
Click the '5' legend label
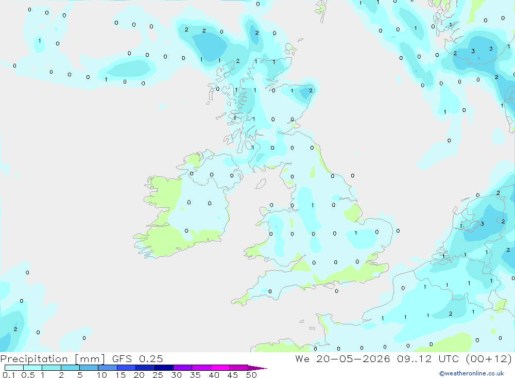(x=80, y=375)
